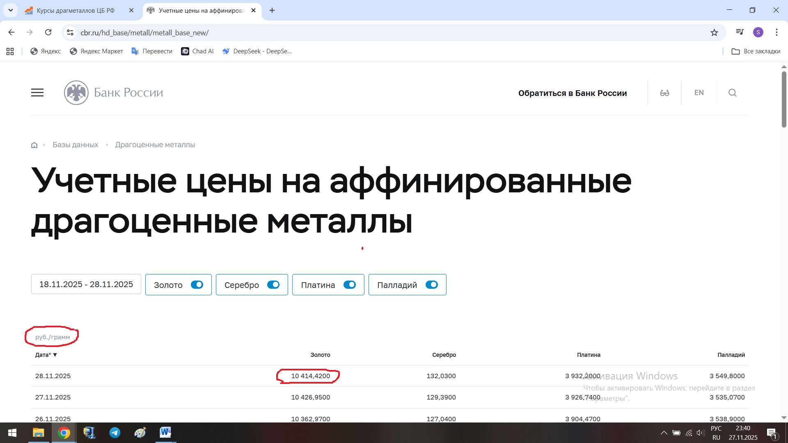The width and height of the screenshot is (788, 443).
Task: Bookmark page with star icon
Action: click(714, 32)
